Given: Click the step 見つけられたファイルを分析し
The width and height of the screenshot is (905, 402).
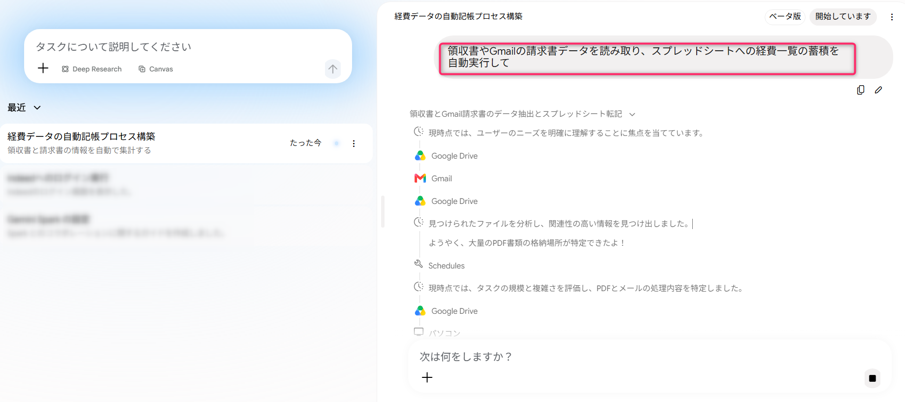Looking at the screenshot, I should (559, 224).
